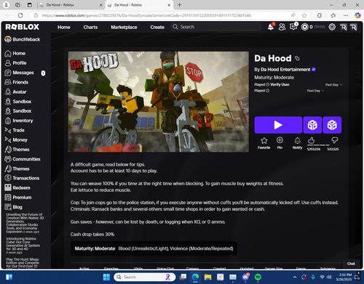Image resolution: width=364 pixels, height=284 pixels.
Task: Click the like-dislike ratio bar
Action: 323,145
